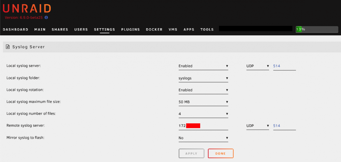
Task: Click the Local syslog number of files label
Action: click(31, 113)
